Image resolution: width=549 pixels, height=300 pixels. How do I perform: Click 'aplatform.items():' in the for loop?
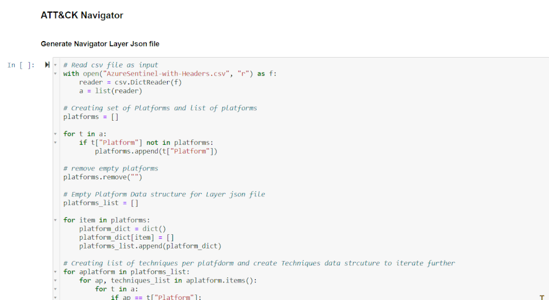pyautogui.click(x=221, y=280)
